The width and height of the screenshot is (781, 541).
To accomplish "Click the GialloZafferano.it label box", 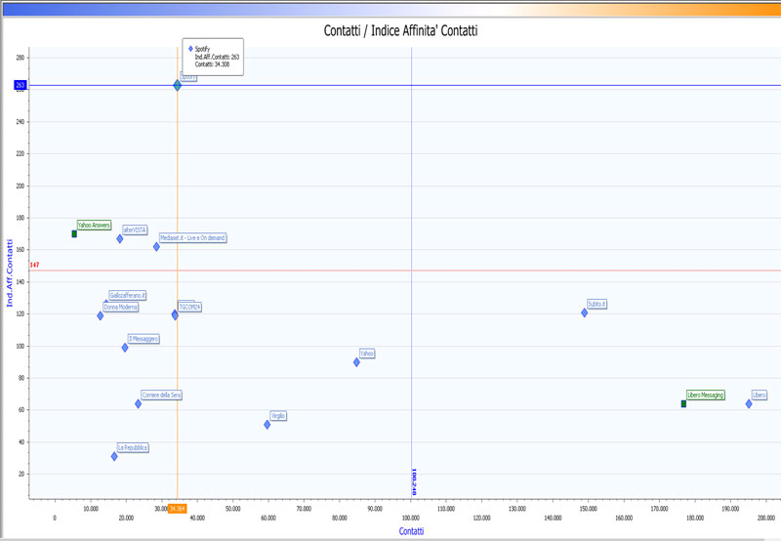I will tap(128, 295).
